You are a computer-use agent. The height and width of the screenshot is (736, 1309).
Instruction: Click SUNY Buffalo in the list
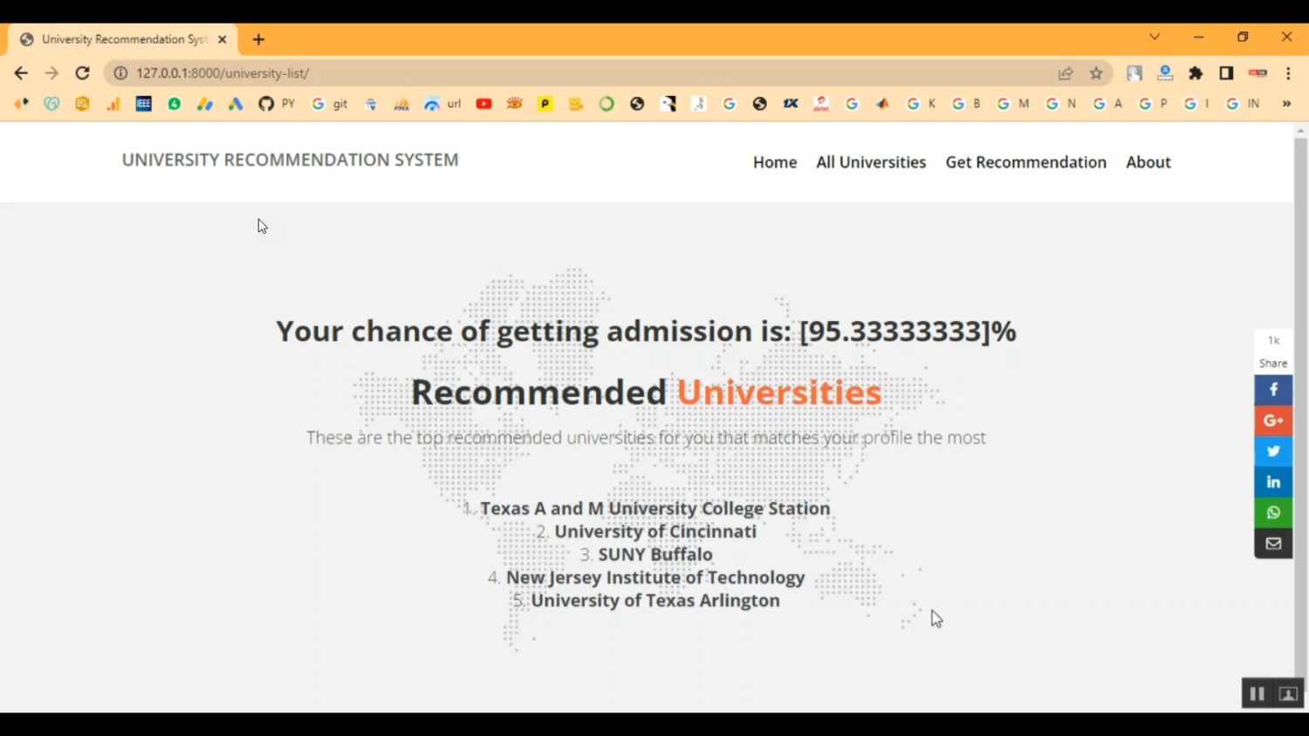point(655,555)
